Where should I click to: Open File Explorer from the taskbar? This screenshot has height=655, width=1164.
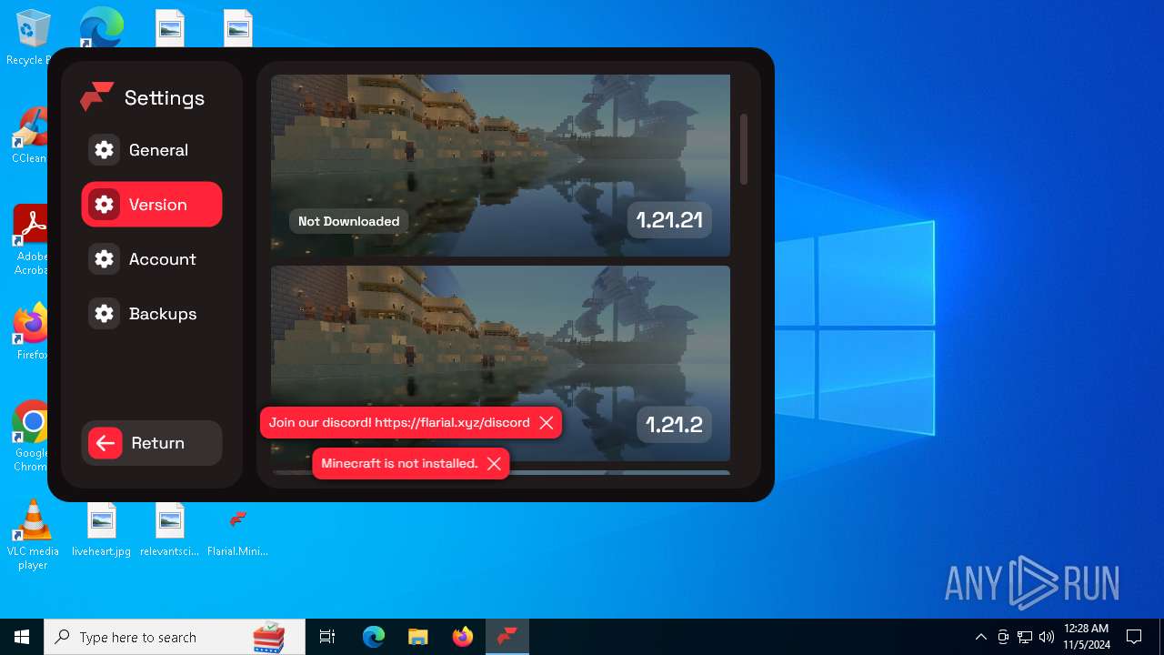pyautogui.click(x=417, y=637)
